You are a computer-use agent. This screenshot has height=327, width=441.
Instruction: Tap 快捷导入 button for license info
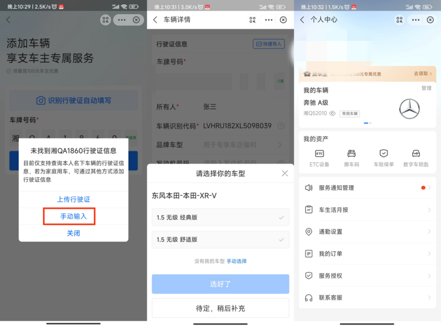pyautogui.click(x=269, y=44)
